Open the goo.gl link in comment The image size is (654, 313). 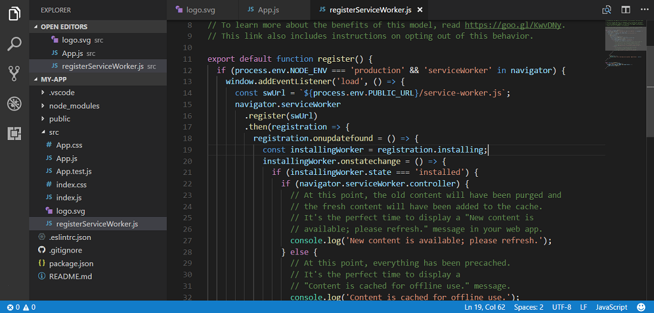[514, 25]
